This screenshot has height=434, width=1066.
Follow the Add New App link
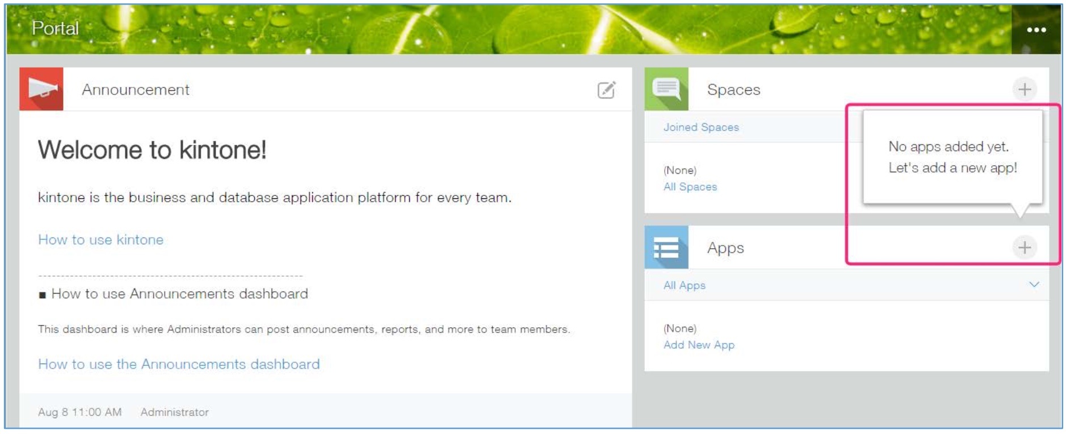click(699, 345)
